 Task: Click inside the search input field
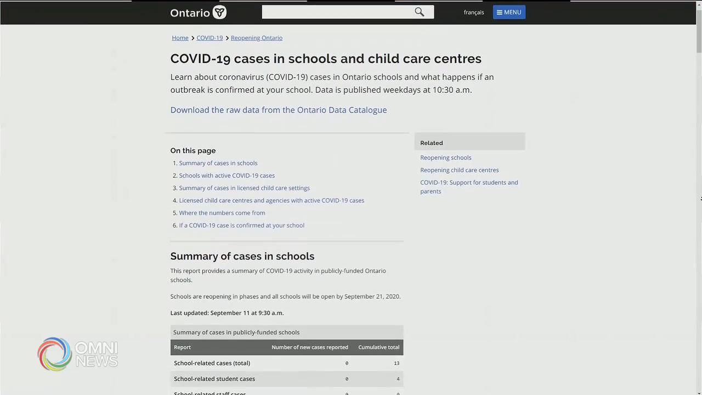(x=337, y=12)
